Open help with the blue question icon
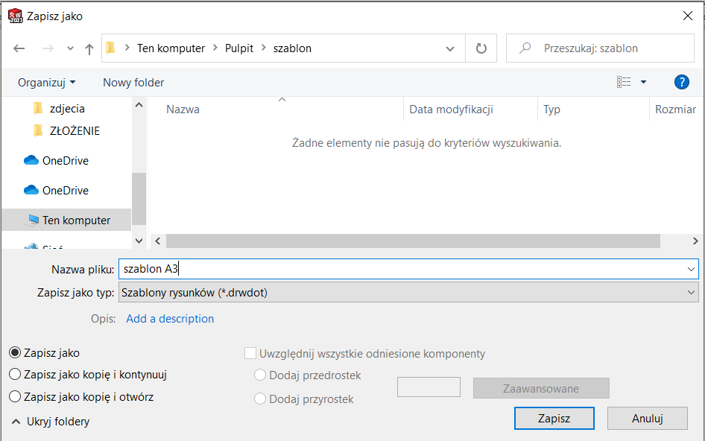 coord(682,82)
